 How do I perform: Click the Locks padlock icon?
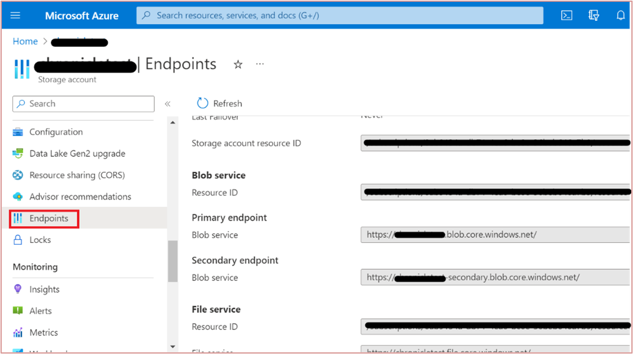(18, 240)
